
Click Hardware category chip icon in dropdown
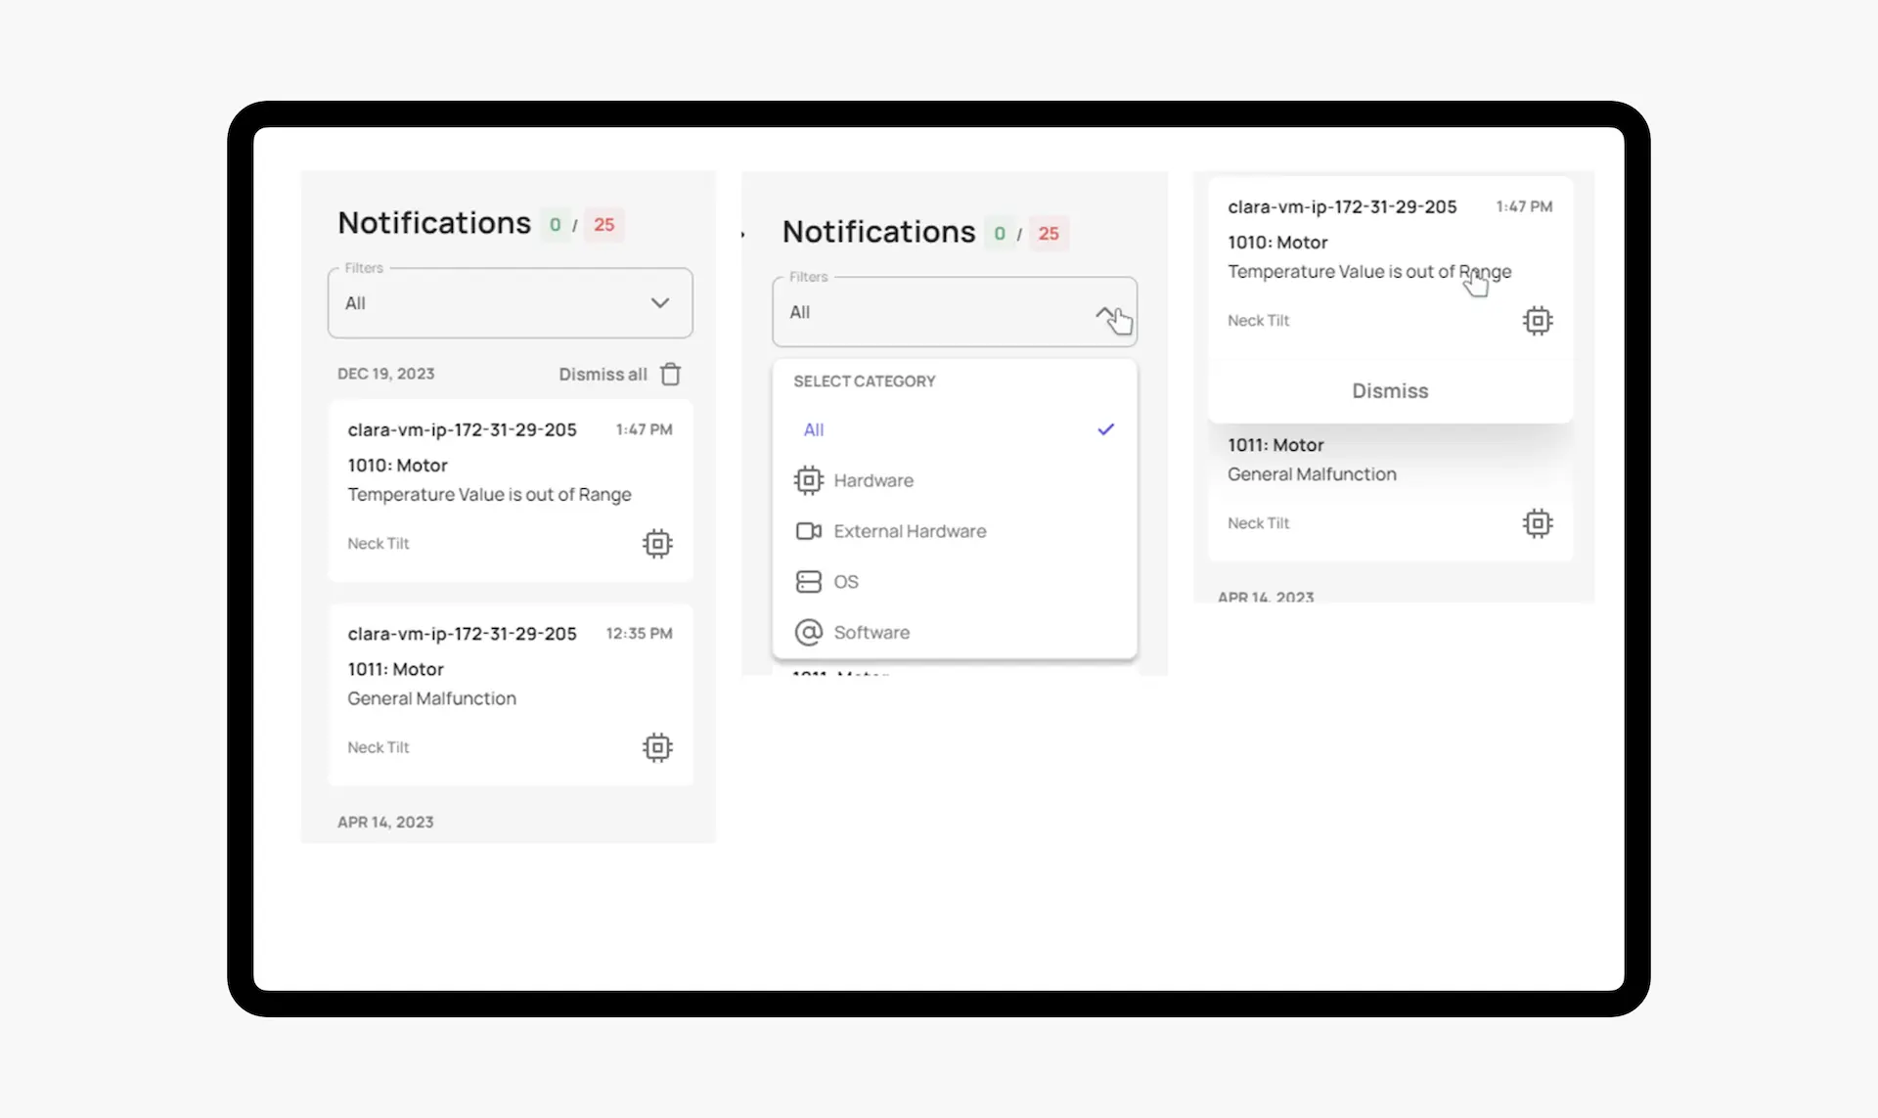tap(808, 480)
